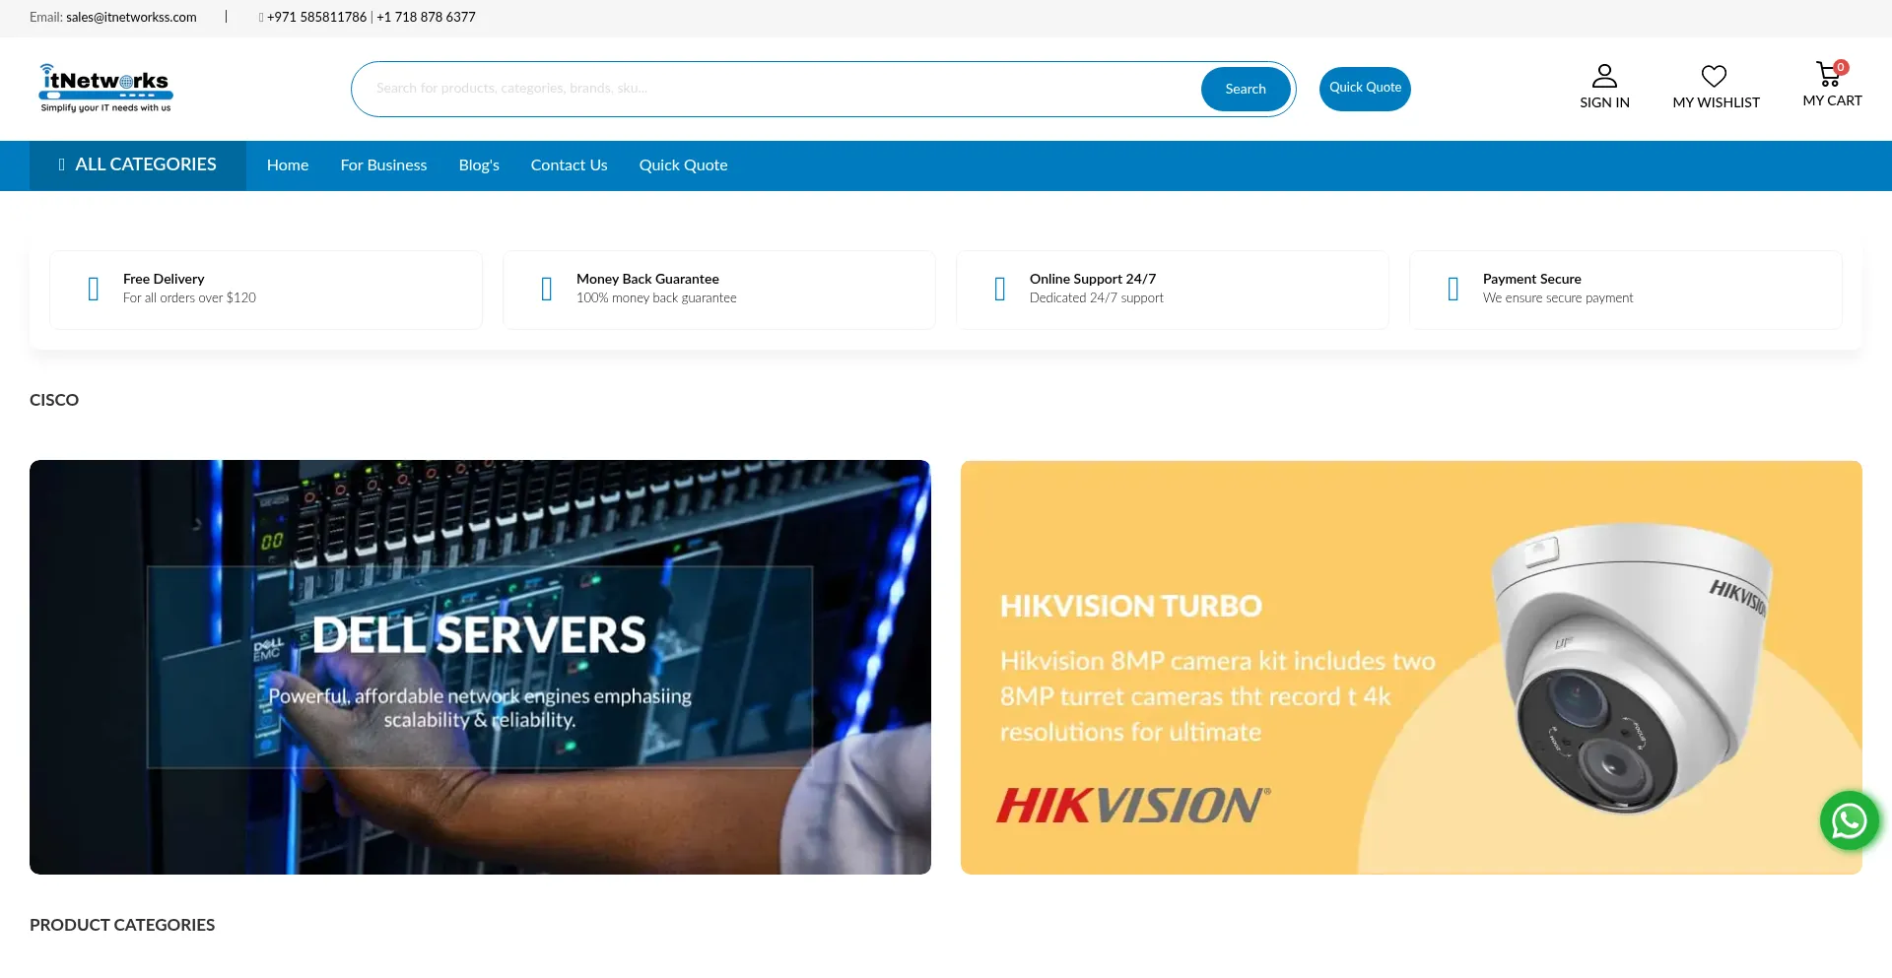Screen dimensions: 1892x978
Task: Click the sales@itnetworkss.com email link
Action: (131, 17)
